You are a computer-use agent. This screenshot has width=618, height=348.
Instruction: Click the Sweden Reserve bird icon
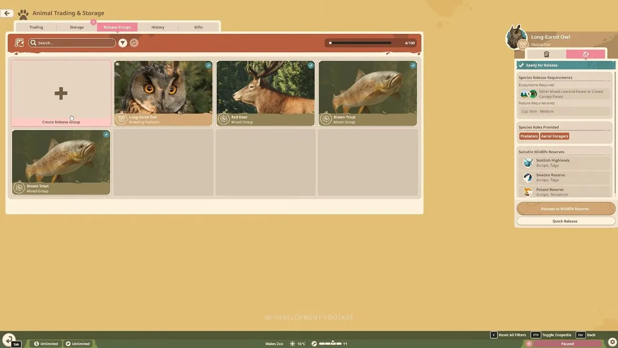(x=528, y=177)
